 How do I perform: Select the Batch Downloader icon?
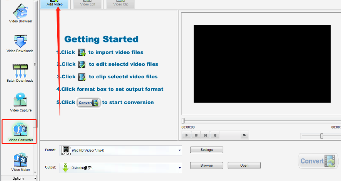click(x=20, y=73)
